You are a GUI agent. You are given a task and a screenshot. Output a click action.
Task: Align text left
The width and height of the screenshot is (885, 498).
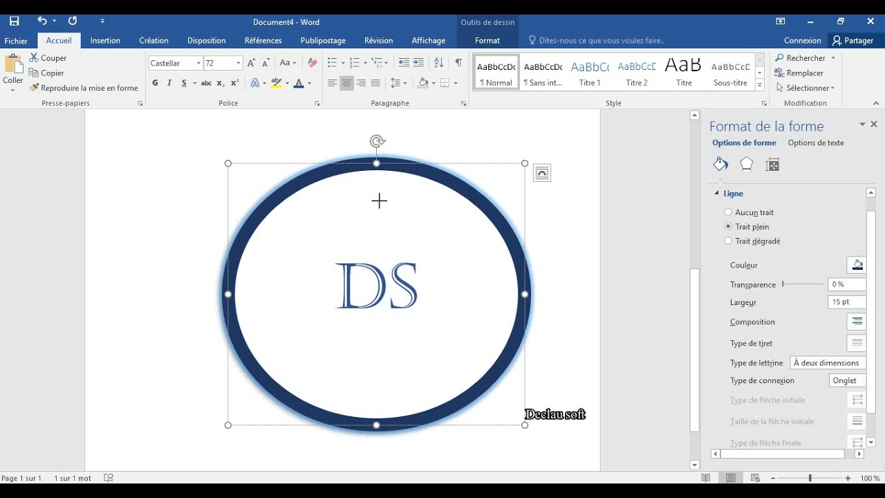[x=333, y=83]
